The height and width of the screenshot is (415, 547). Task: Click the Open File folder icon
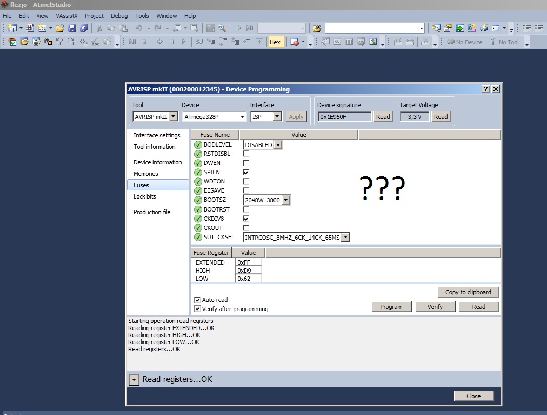tap(60, 28)
